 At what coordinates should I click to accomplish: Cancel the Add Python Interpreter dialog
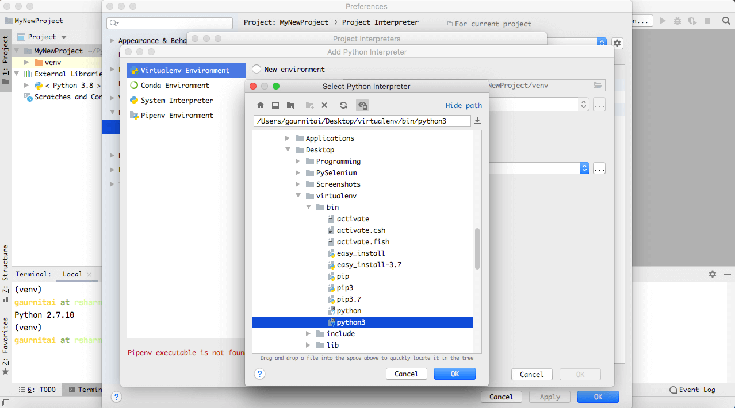coord(532,374)
